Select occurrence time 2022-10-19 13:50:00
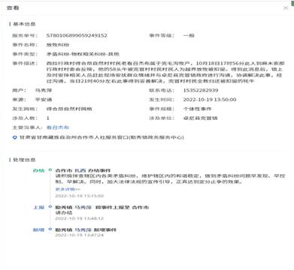 click(x=210, y=100)
